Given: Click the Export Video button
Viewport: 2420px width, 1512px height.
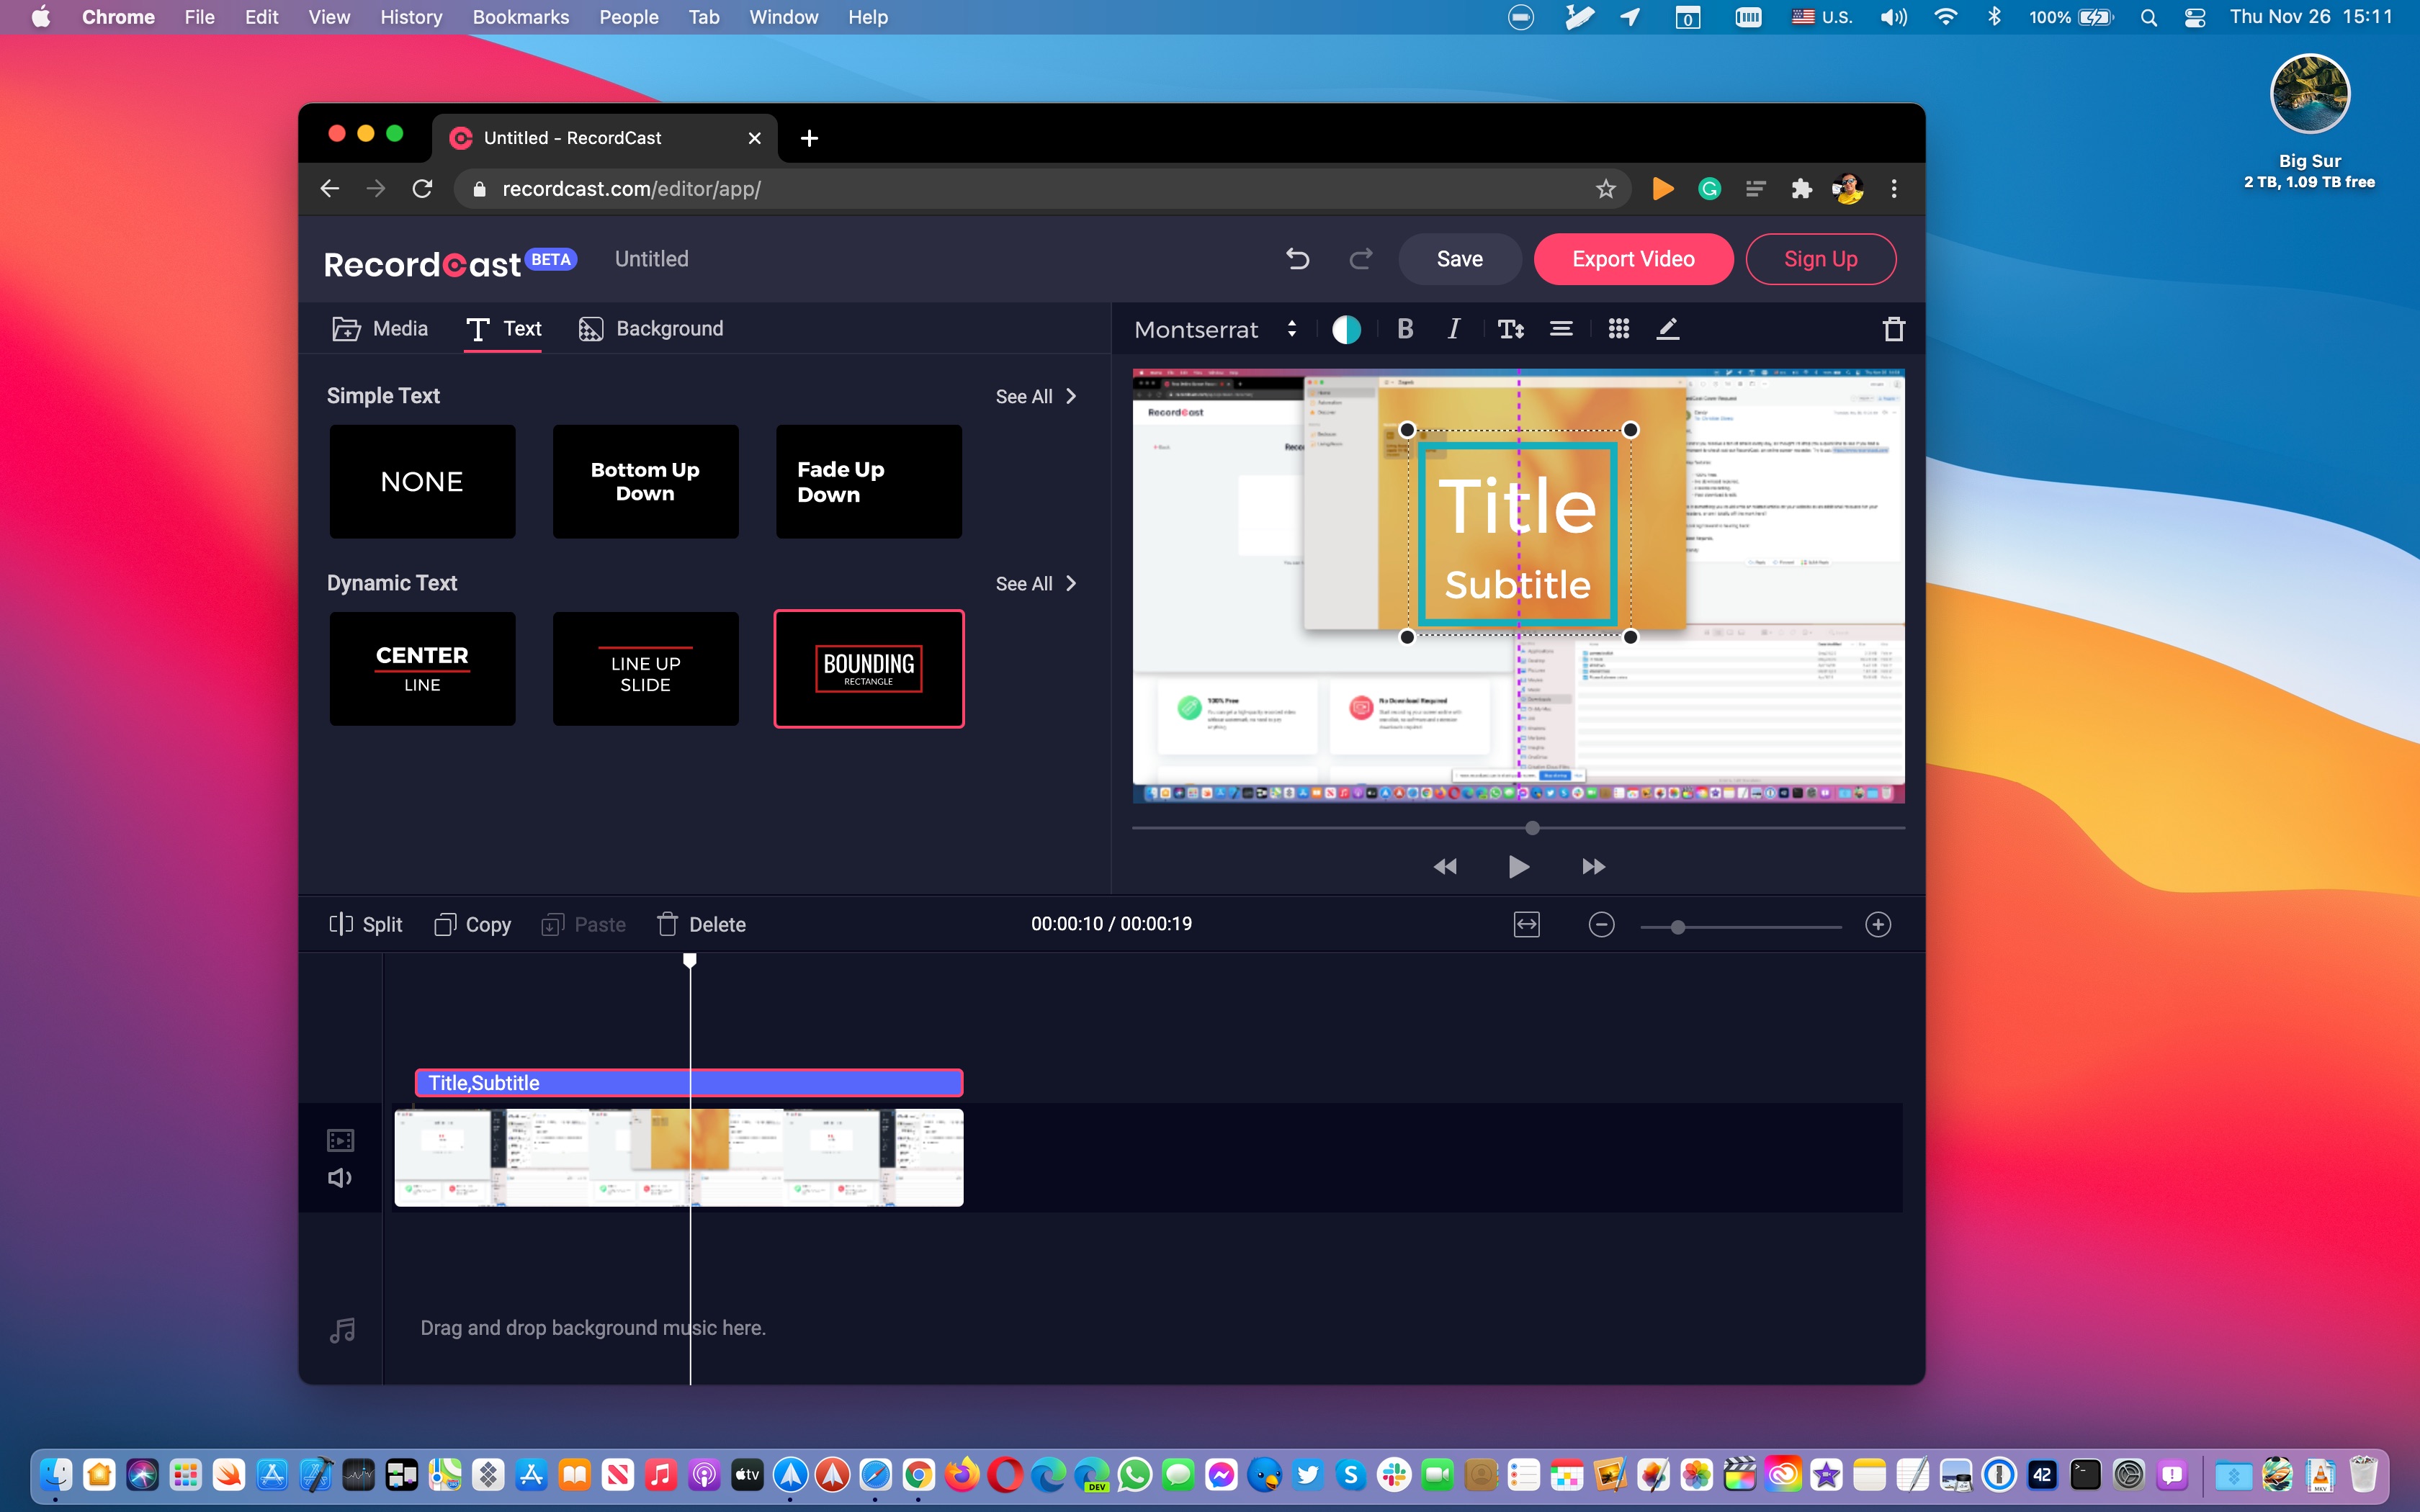Looking at the screenshot, I should [x=1633, y=259].
